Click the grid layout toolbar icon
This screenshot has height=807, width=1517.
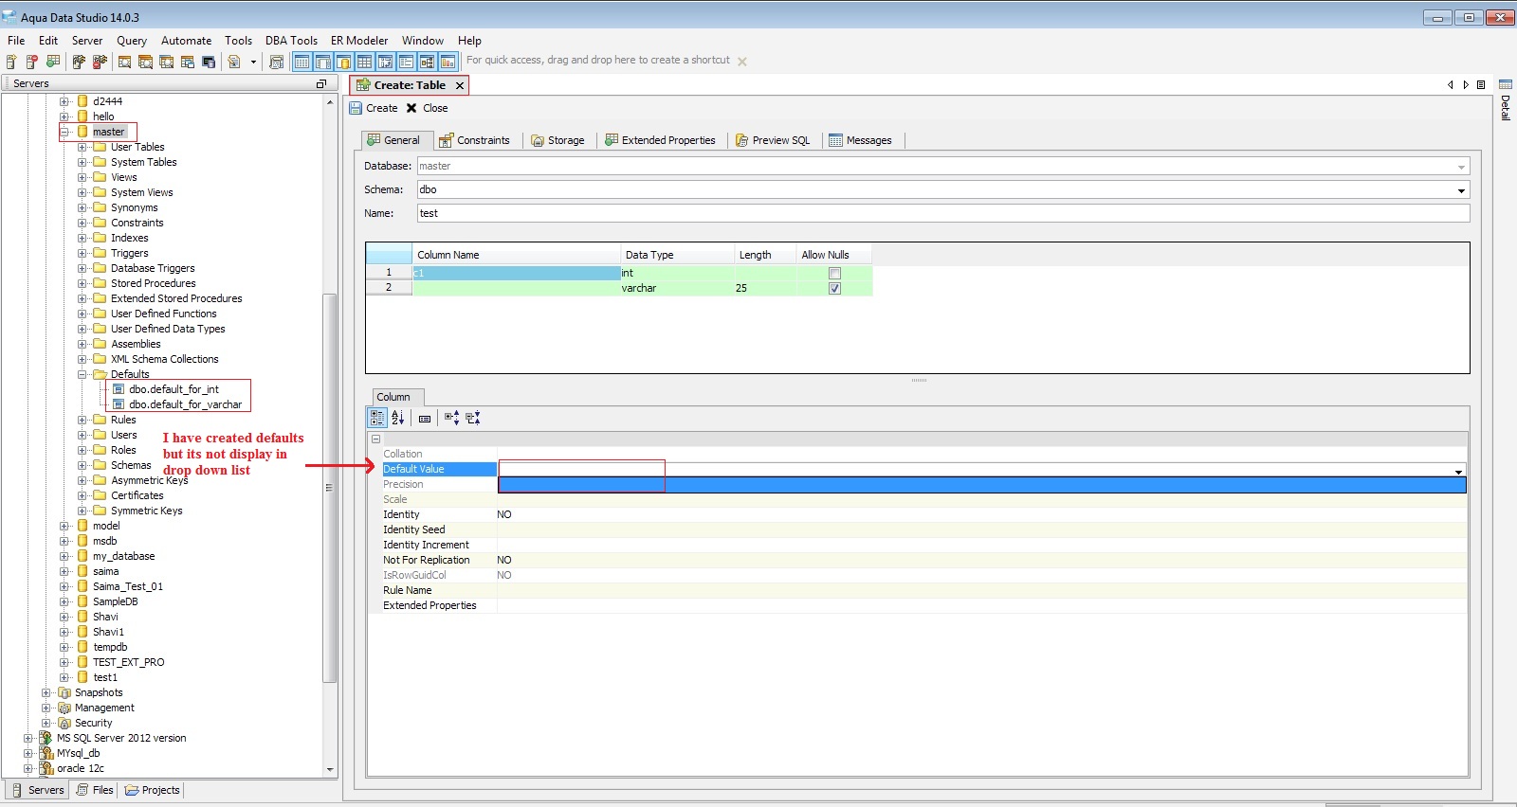click(x=364, y=62)
